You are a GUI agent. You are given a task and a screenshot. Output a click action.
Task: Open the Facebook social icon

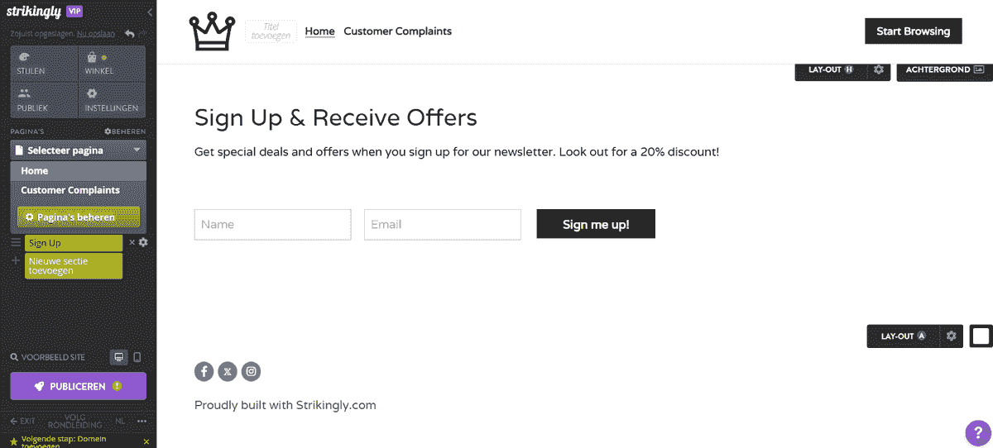pyautogui.click(x=204, y=371)
